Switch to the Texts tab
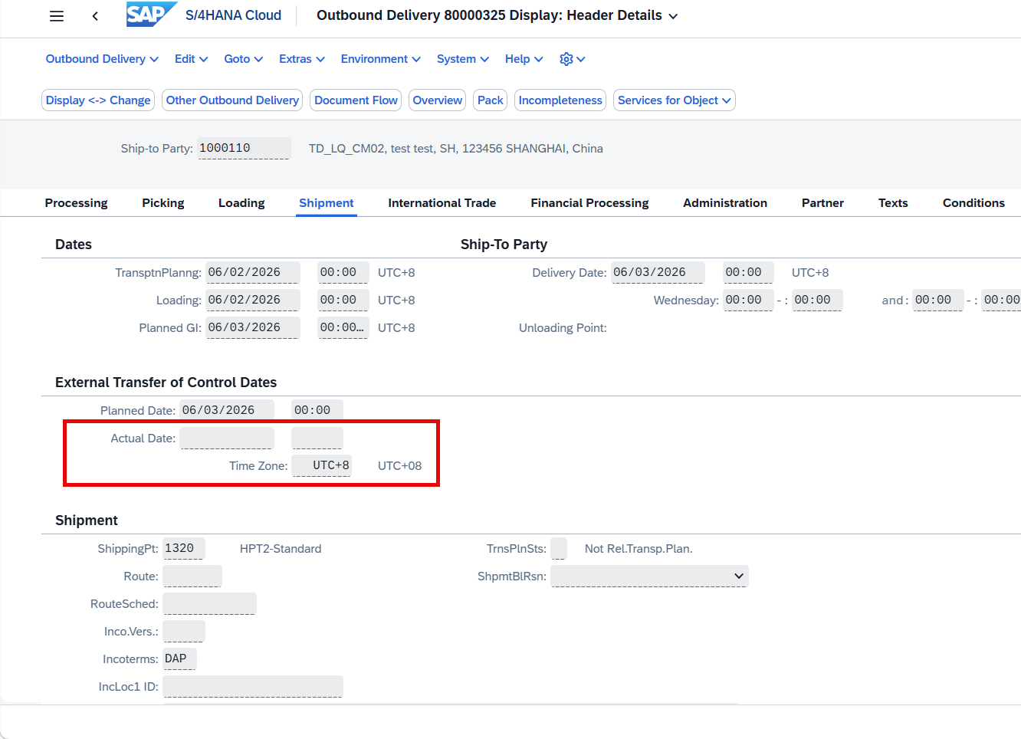Screen dimensions: 1021x739 pyautogui.click(x=893, y=203)
